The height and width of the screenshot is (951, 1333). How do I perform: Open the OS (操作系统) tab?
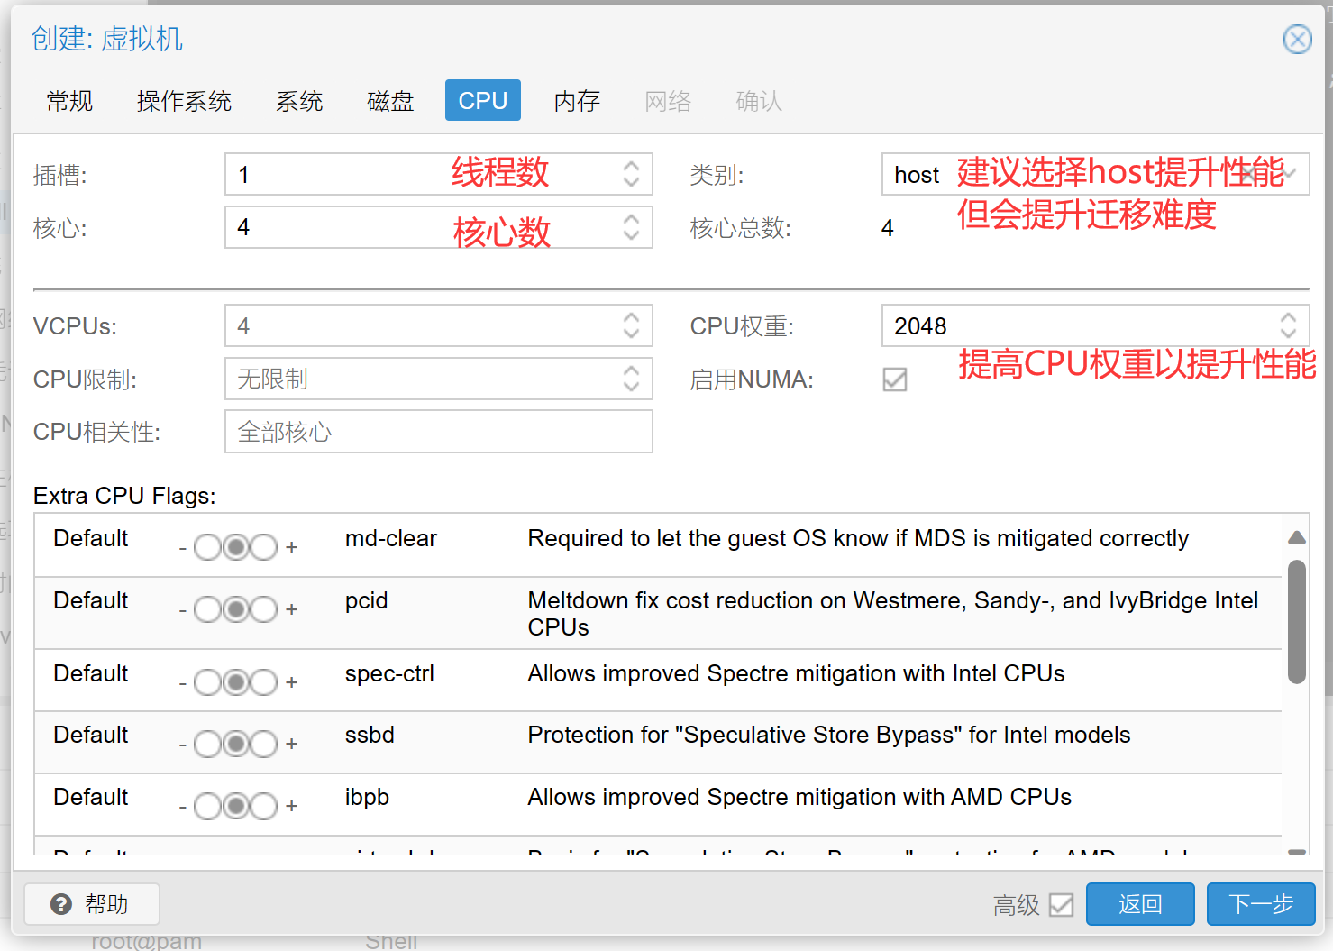(x=184, y=101)
